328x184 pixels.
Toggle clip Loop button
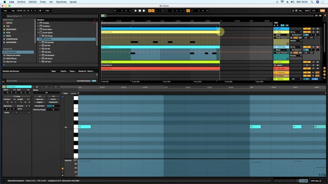17,97
